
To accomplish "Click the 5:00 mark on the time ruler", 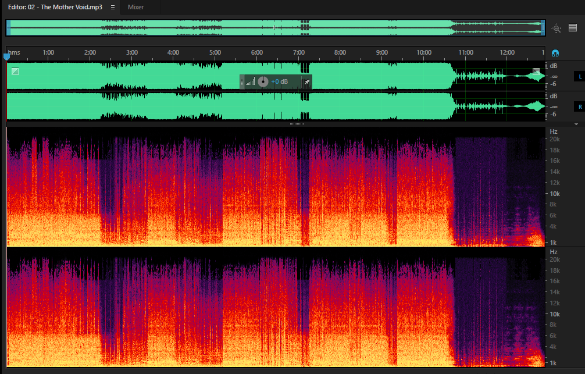I will [215, 52].
